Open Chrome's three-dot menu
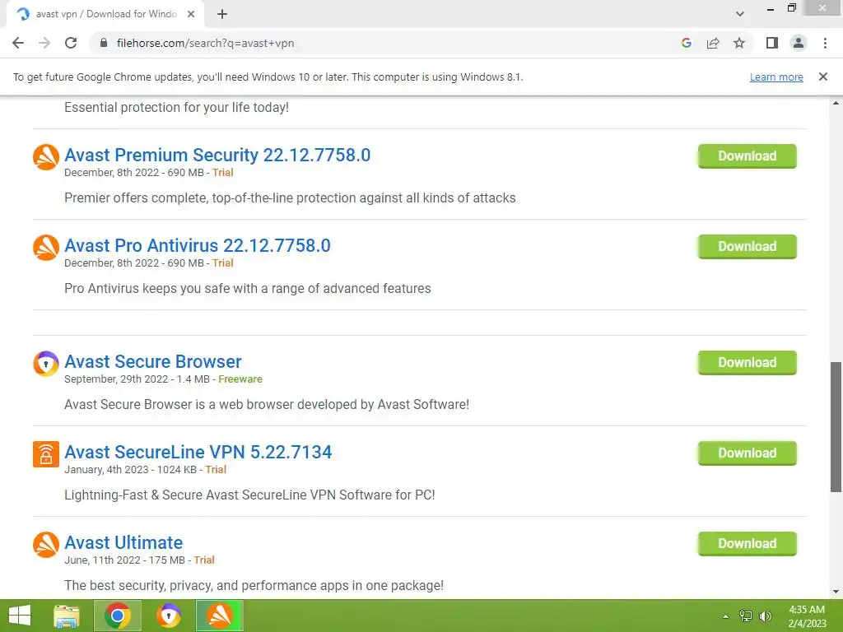The height and width of the screenshot is (632, 843). [825, 43]
